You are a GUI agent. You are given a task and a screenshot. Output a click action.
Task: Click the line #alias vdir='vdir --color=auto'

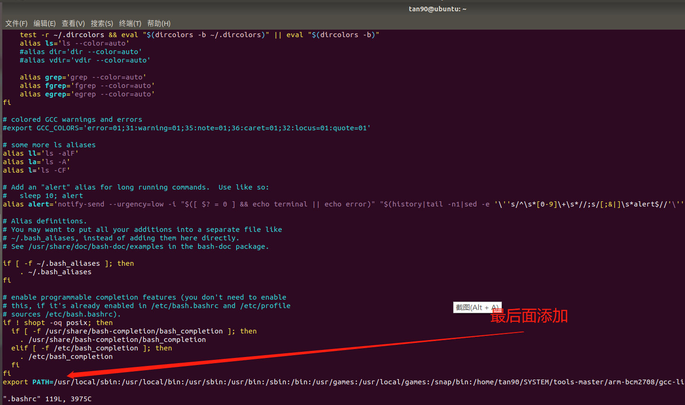[85, 60]
